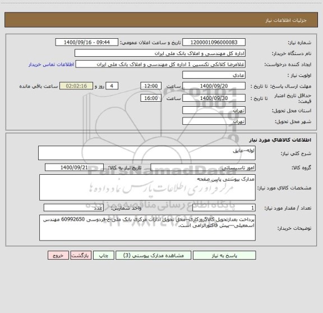This screenshot has height=313, width=323.
Task: Click the buyer notes text area
Action: coord(147,228)
